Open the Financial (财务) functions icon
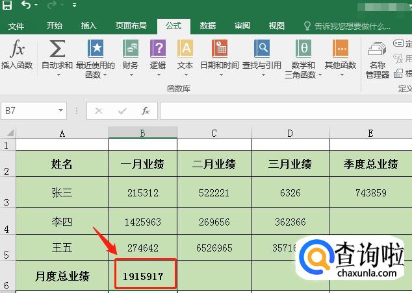The width and height of the screenshot is (412, 293). click(x=131, y=50)
